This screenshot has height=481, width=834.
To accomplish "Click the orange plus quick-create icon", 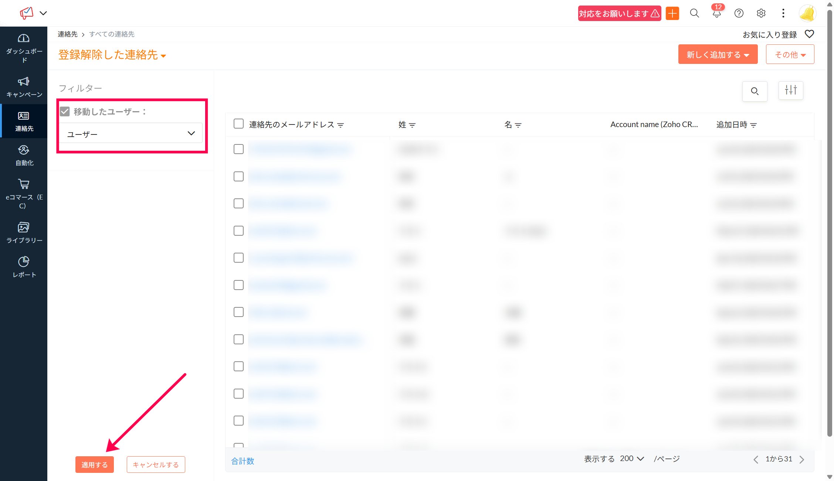I will [672, 14].
